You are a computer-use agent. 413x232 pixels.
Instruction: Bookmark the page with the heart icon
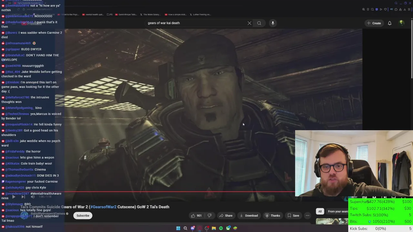(385, 9)
